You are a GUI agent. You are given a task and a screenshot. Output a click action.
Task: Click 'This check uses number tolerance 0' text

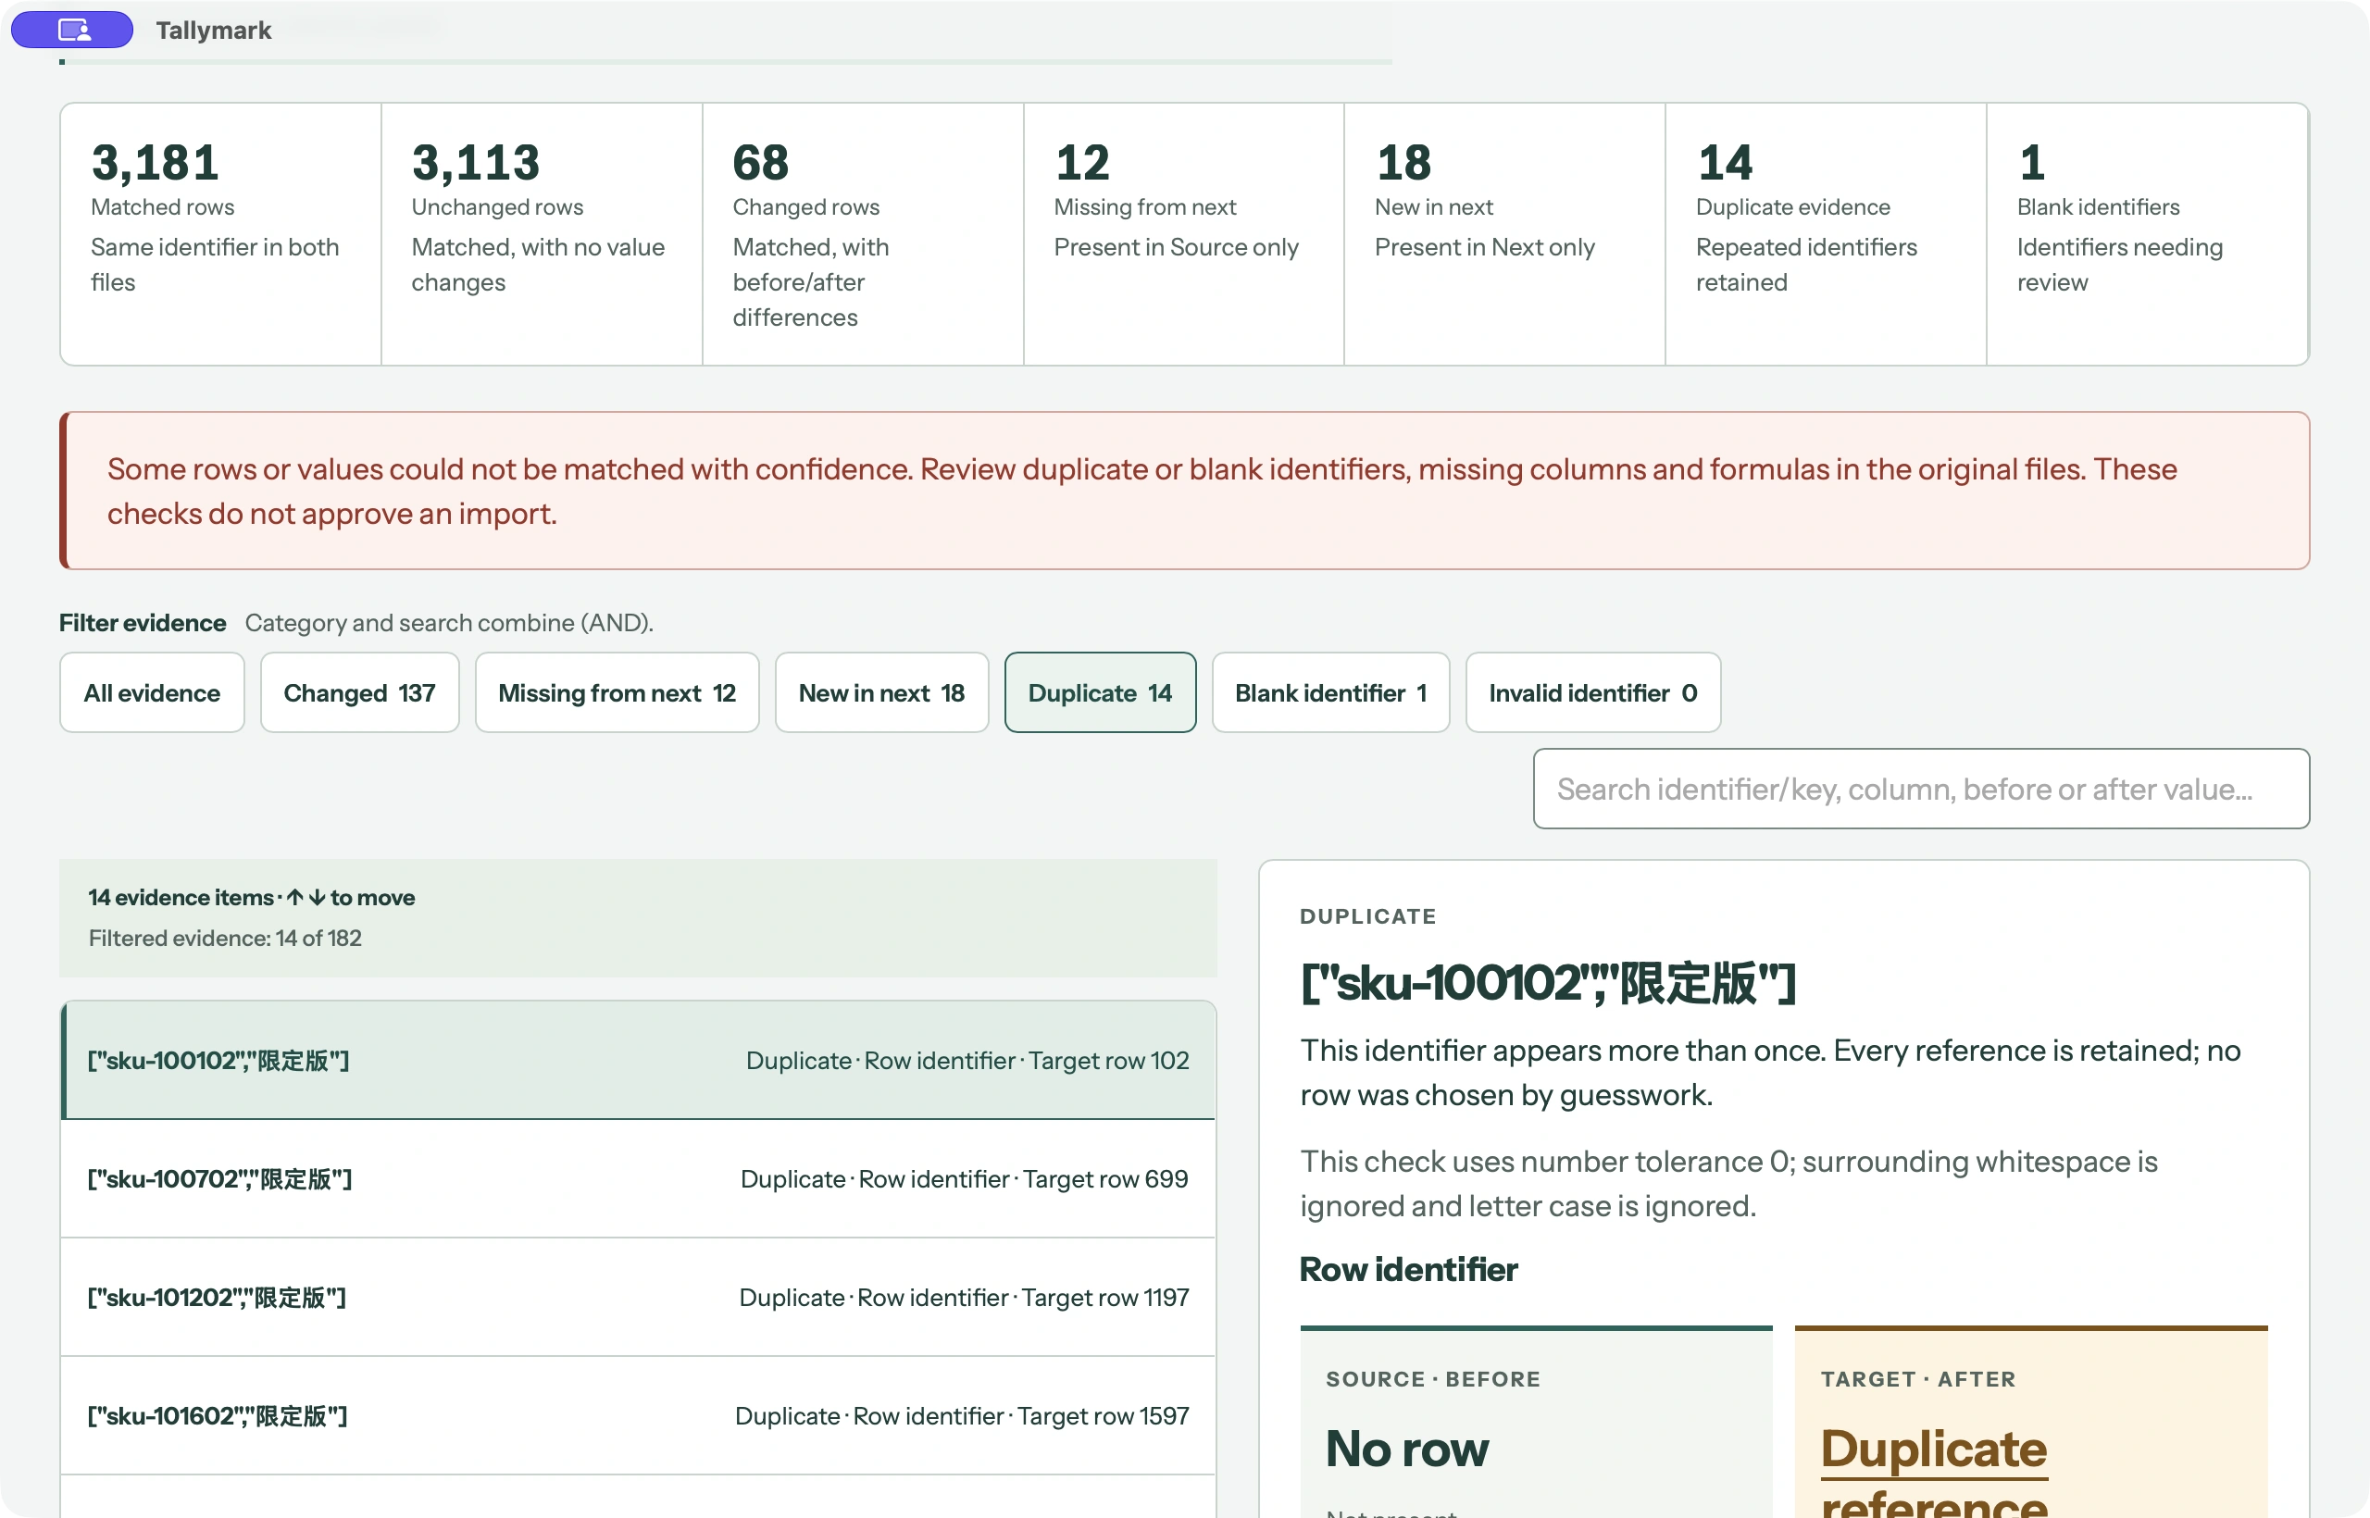pos(1729,1183)
